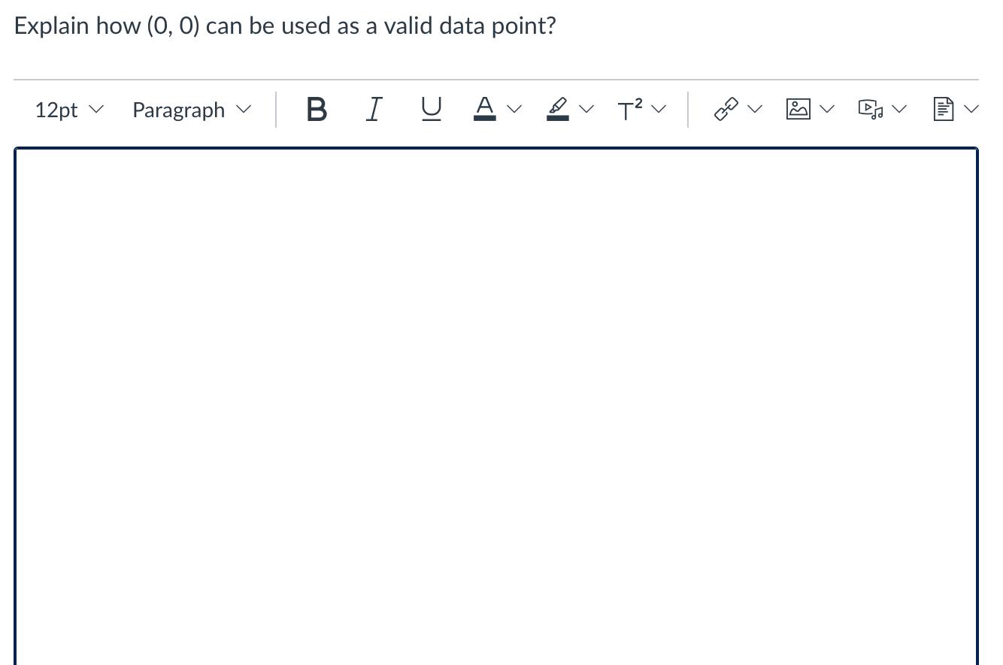
Task: Click inside the rich text answer area
Action: pos(496,407)
